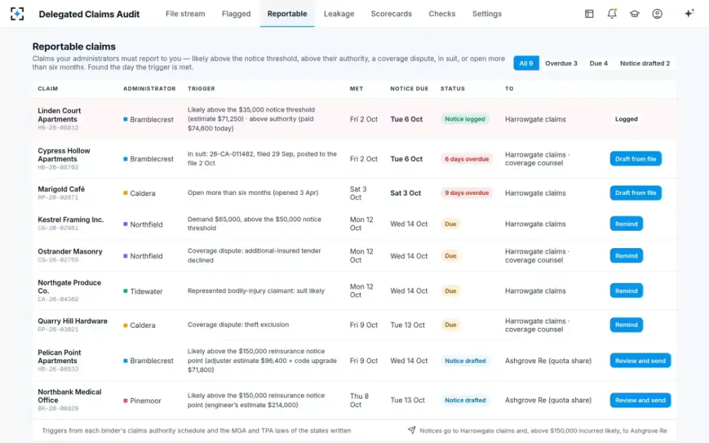Sort by NOTICE DUE column header

409,89
